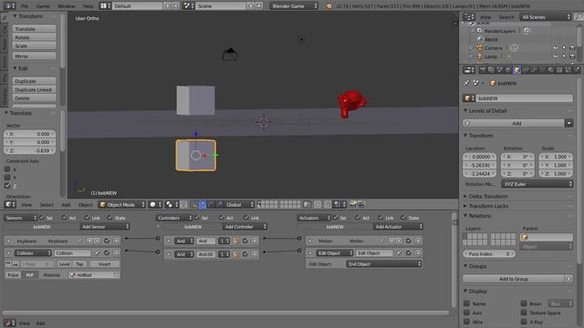584x328 pixels.
Task: Click the X vector value field
Action: click(x=30, y=134)
